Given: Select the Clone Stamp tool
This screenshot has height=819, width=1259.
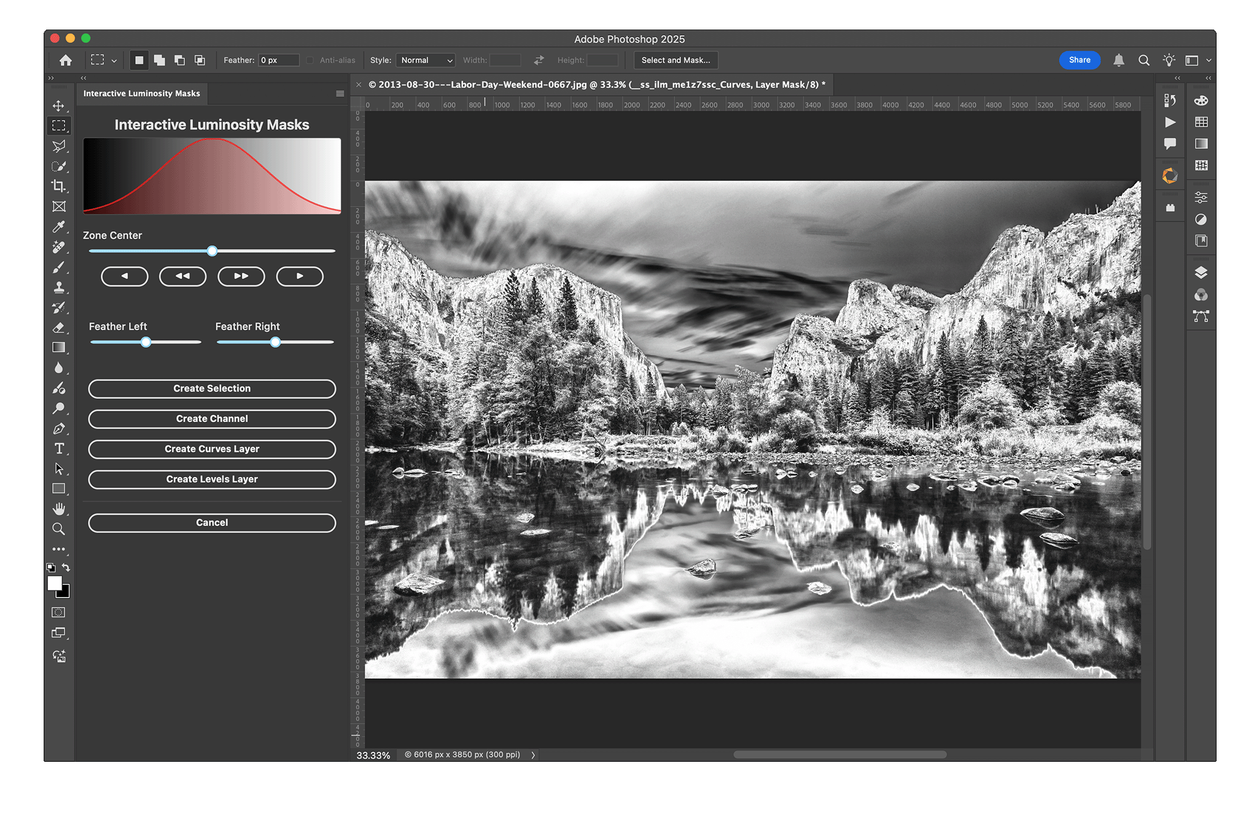Looking at the screenshot, I should click(59, 287).
